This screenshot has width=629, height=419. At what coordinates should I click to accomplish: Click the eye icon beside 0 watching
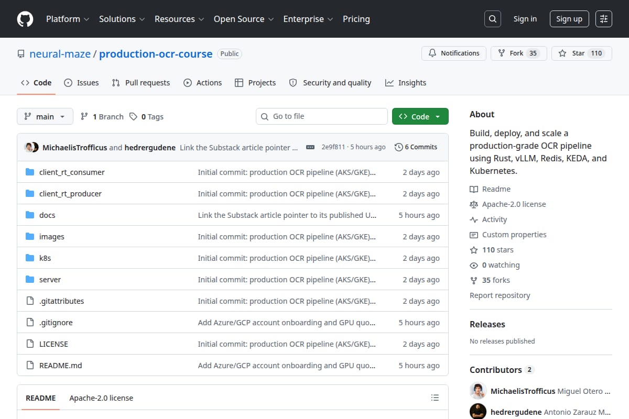click(x=474, y=265)
